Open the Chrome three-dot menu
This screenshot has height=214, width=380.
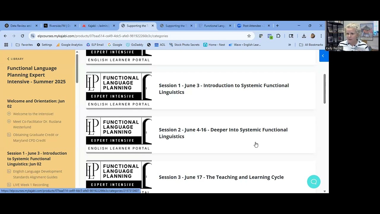[x=321, y=36]
